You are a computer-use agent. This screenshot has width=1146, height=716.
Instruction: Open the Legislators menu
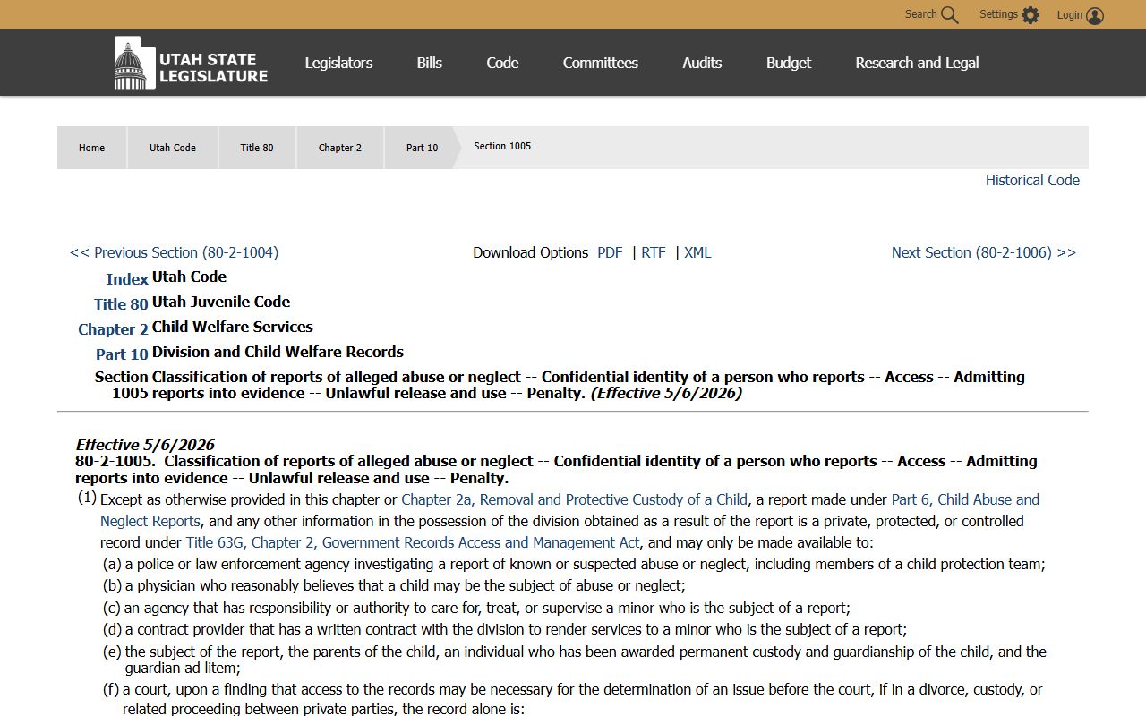(x=338, y=63)
